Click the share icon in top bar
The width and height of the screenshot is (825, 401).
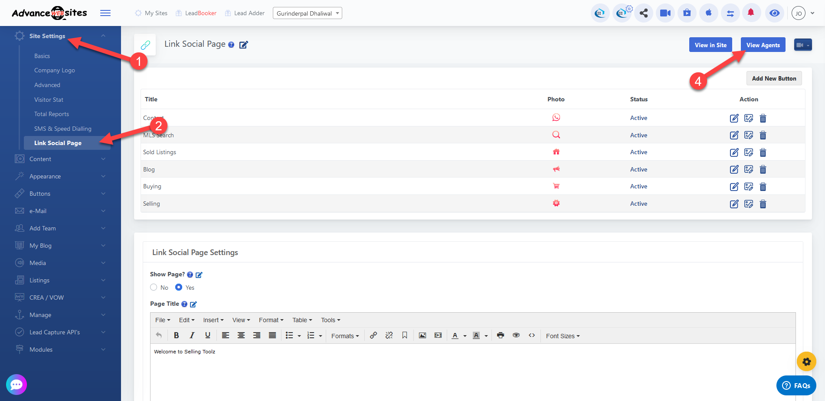644,13
